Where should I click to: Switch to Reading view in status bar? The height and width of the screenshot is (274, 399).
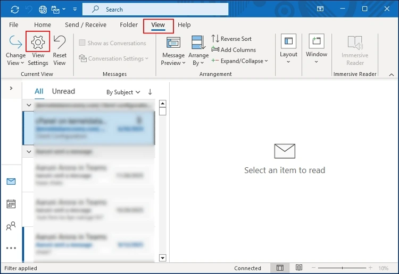[299, 268]
